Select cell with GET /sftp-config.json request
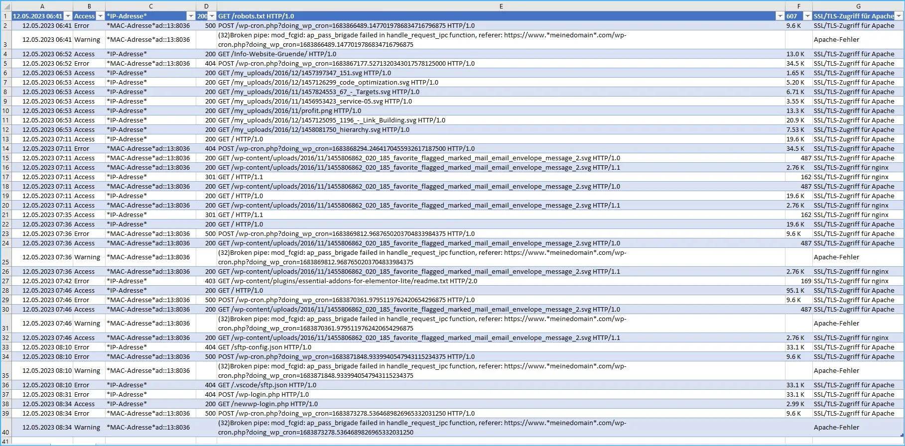This screenshot has width=905, height=446. pos(501,347)
